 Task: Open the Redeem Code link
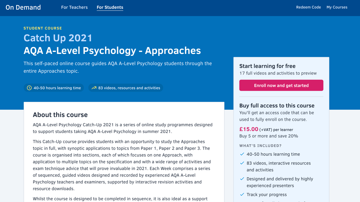(x=308, y=7)
